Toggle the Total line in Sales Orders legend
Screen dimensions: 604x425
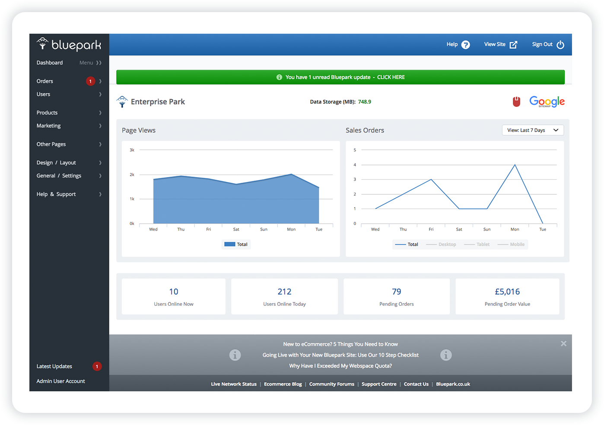click(x=407, y=244)
